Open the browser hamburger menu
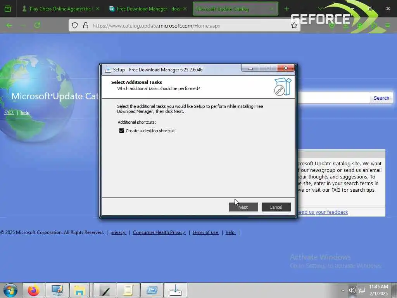The image size is (397, 298). (x=388, y=25)
